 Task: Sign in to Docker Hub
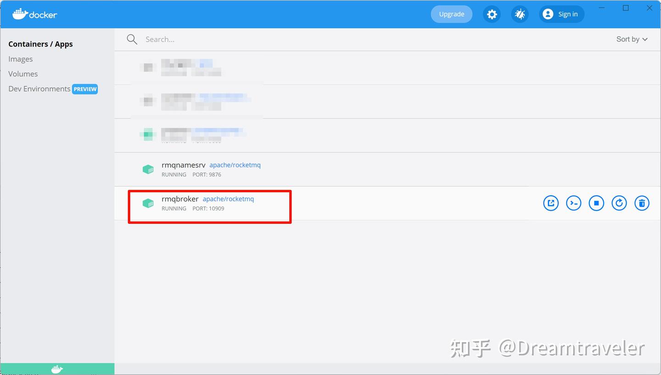[x=561, y=14]
